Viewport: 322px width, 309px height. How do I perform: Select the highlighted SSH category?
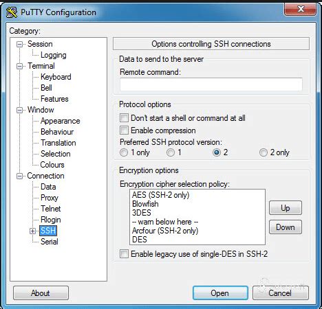tap(48, 231)
